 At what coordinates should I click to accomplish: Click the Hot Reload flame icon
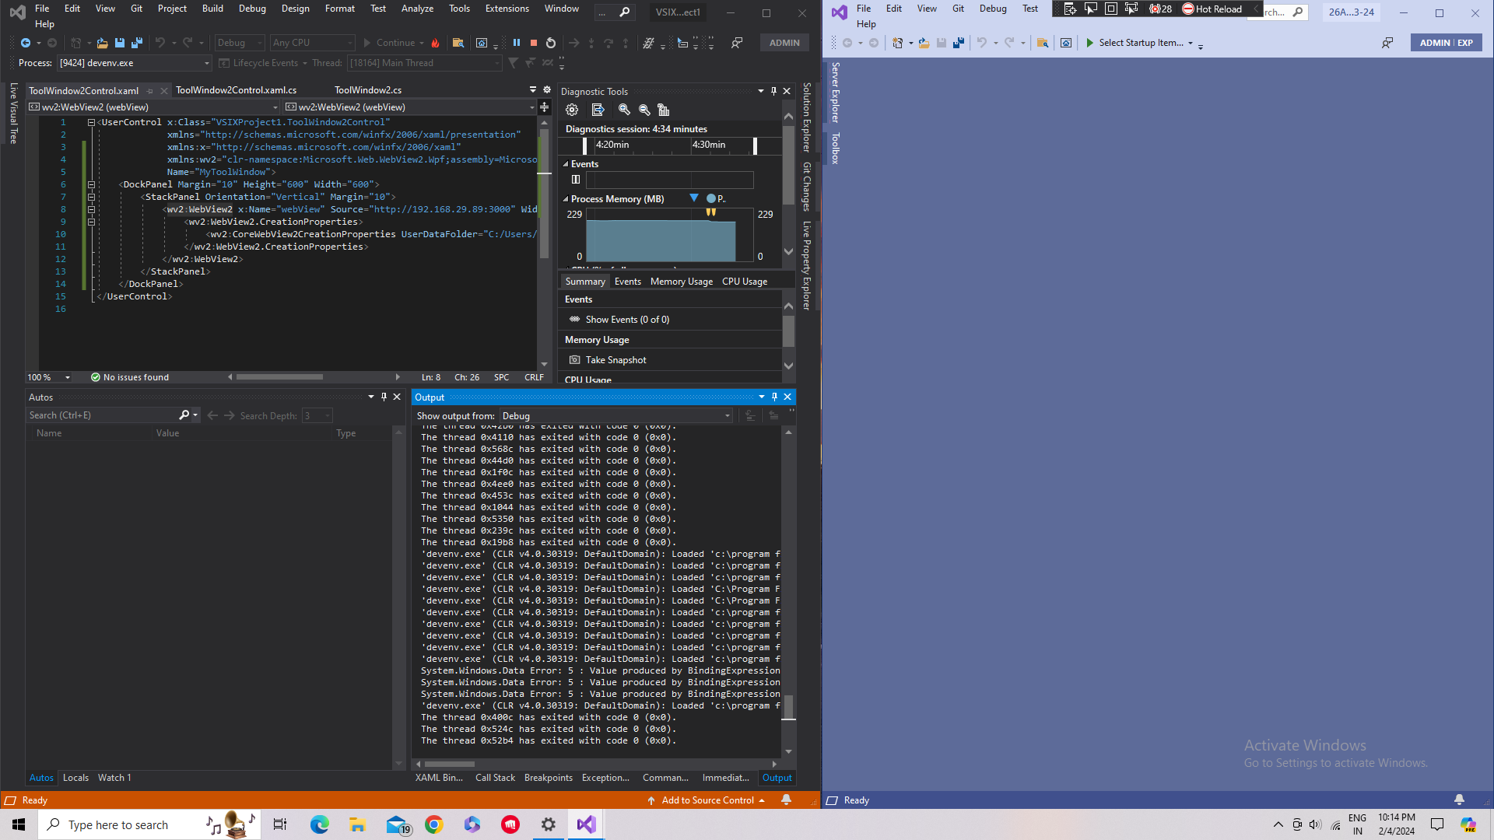436,43
